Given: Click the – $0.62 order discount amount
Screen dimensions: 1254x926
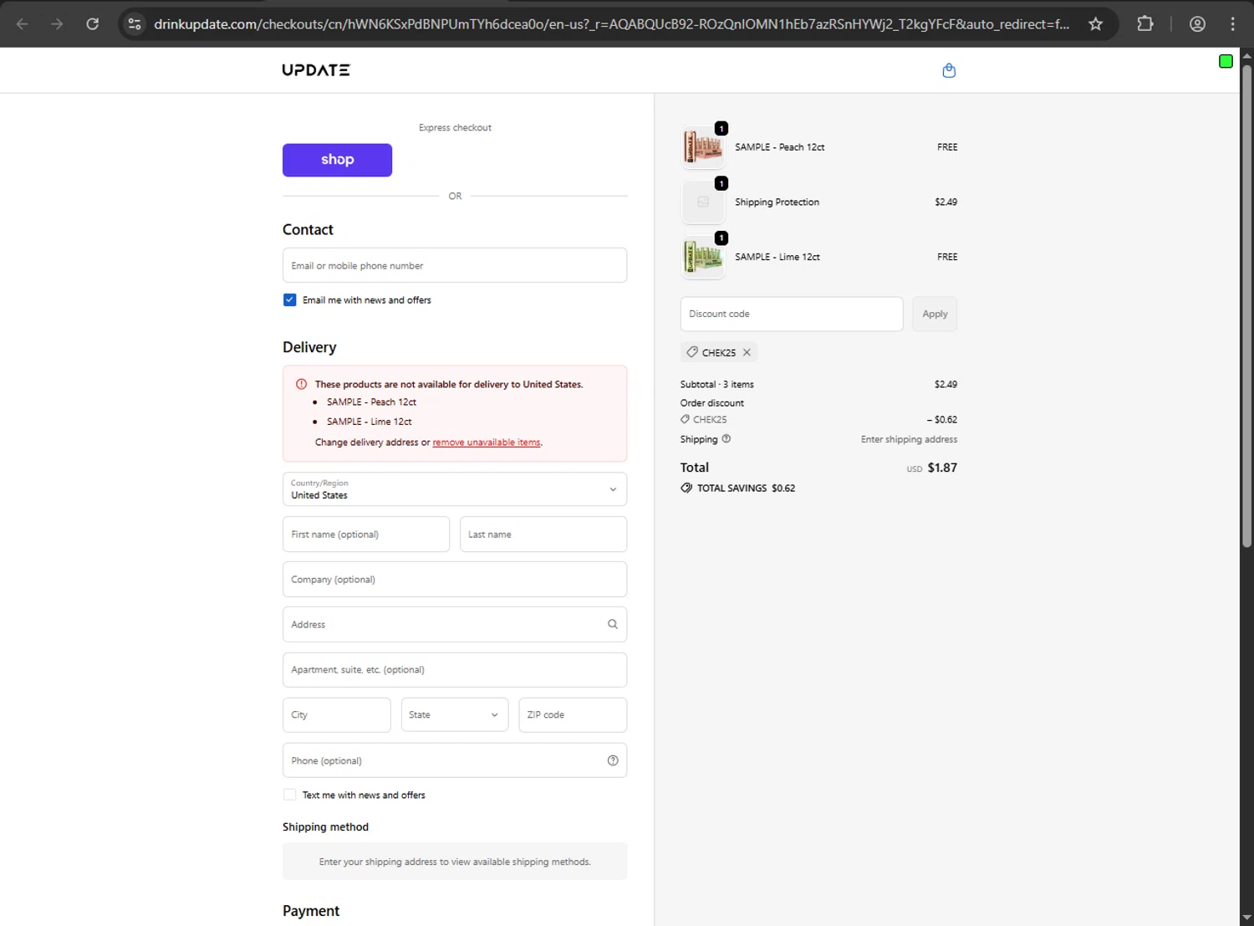Looking at the screenshot, I should click(941, 420).
